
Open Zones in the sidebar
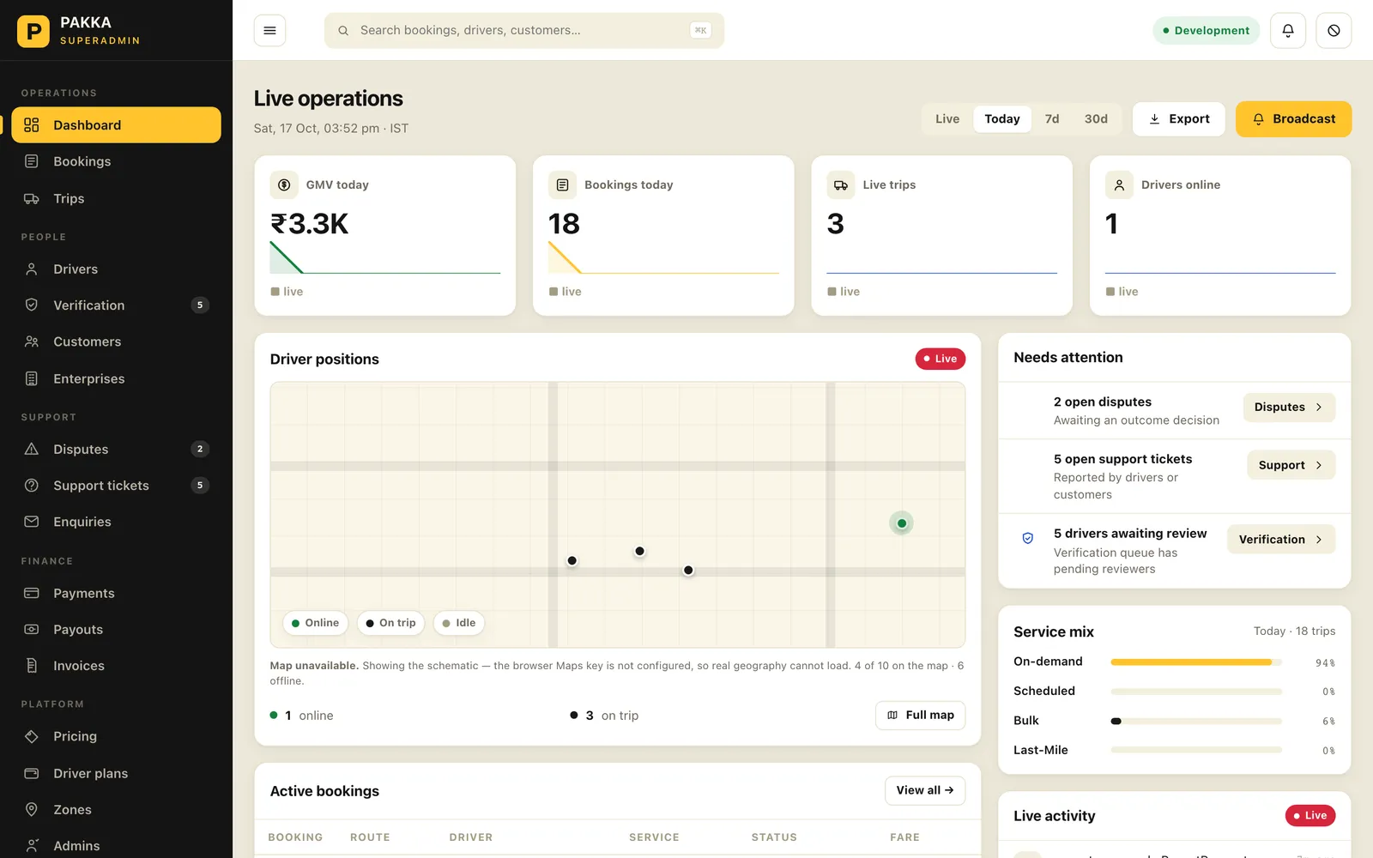click(117, 809)
